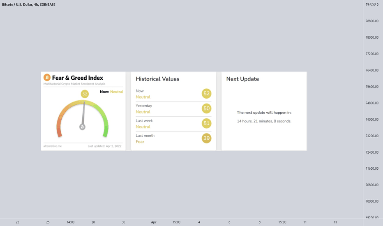Click the Apr label on the time axis

point(154,222)
